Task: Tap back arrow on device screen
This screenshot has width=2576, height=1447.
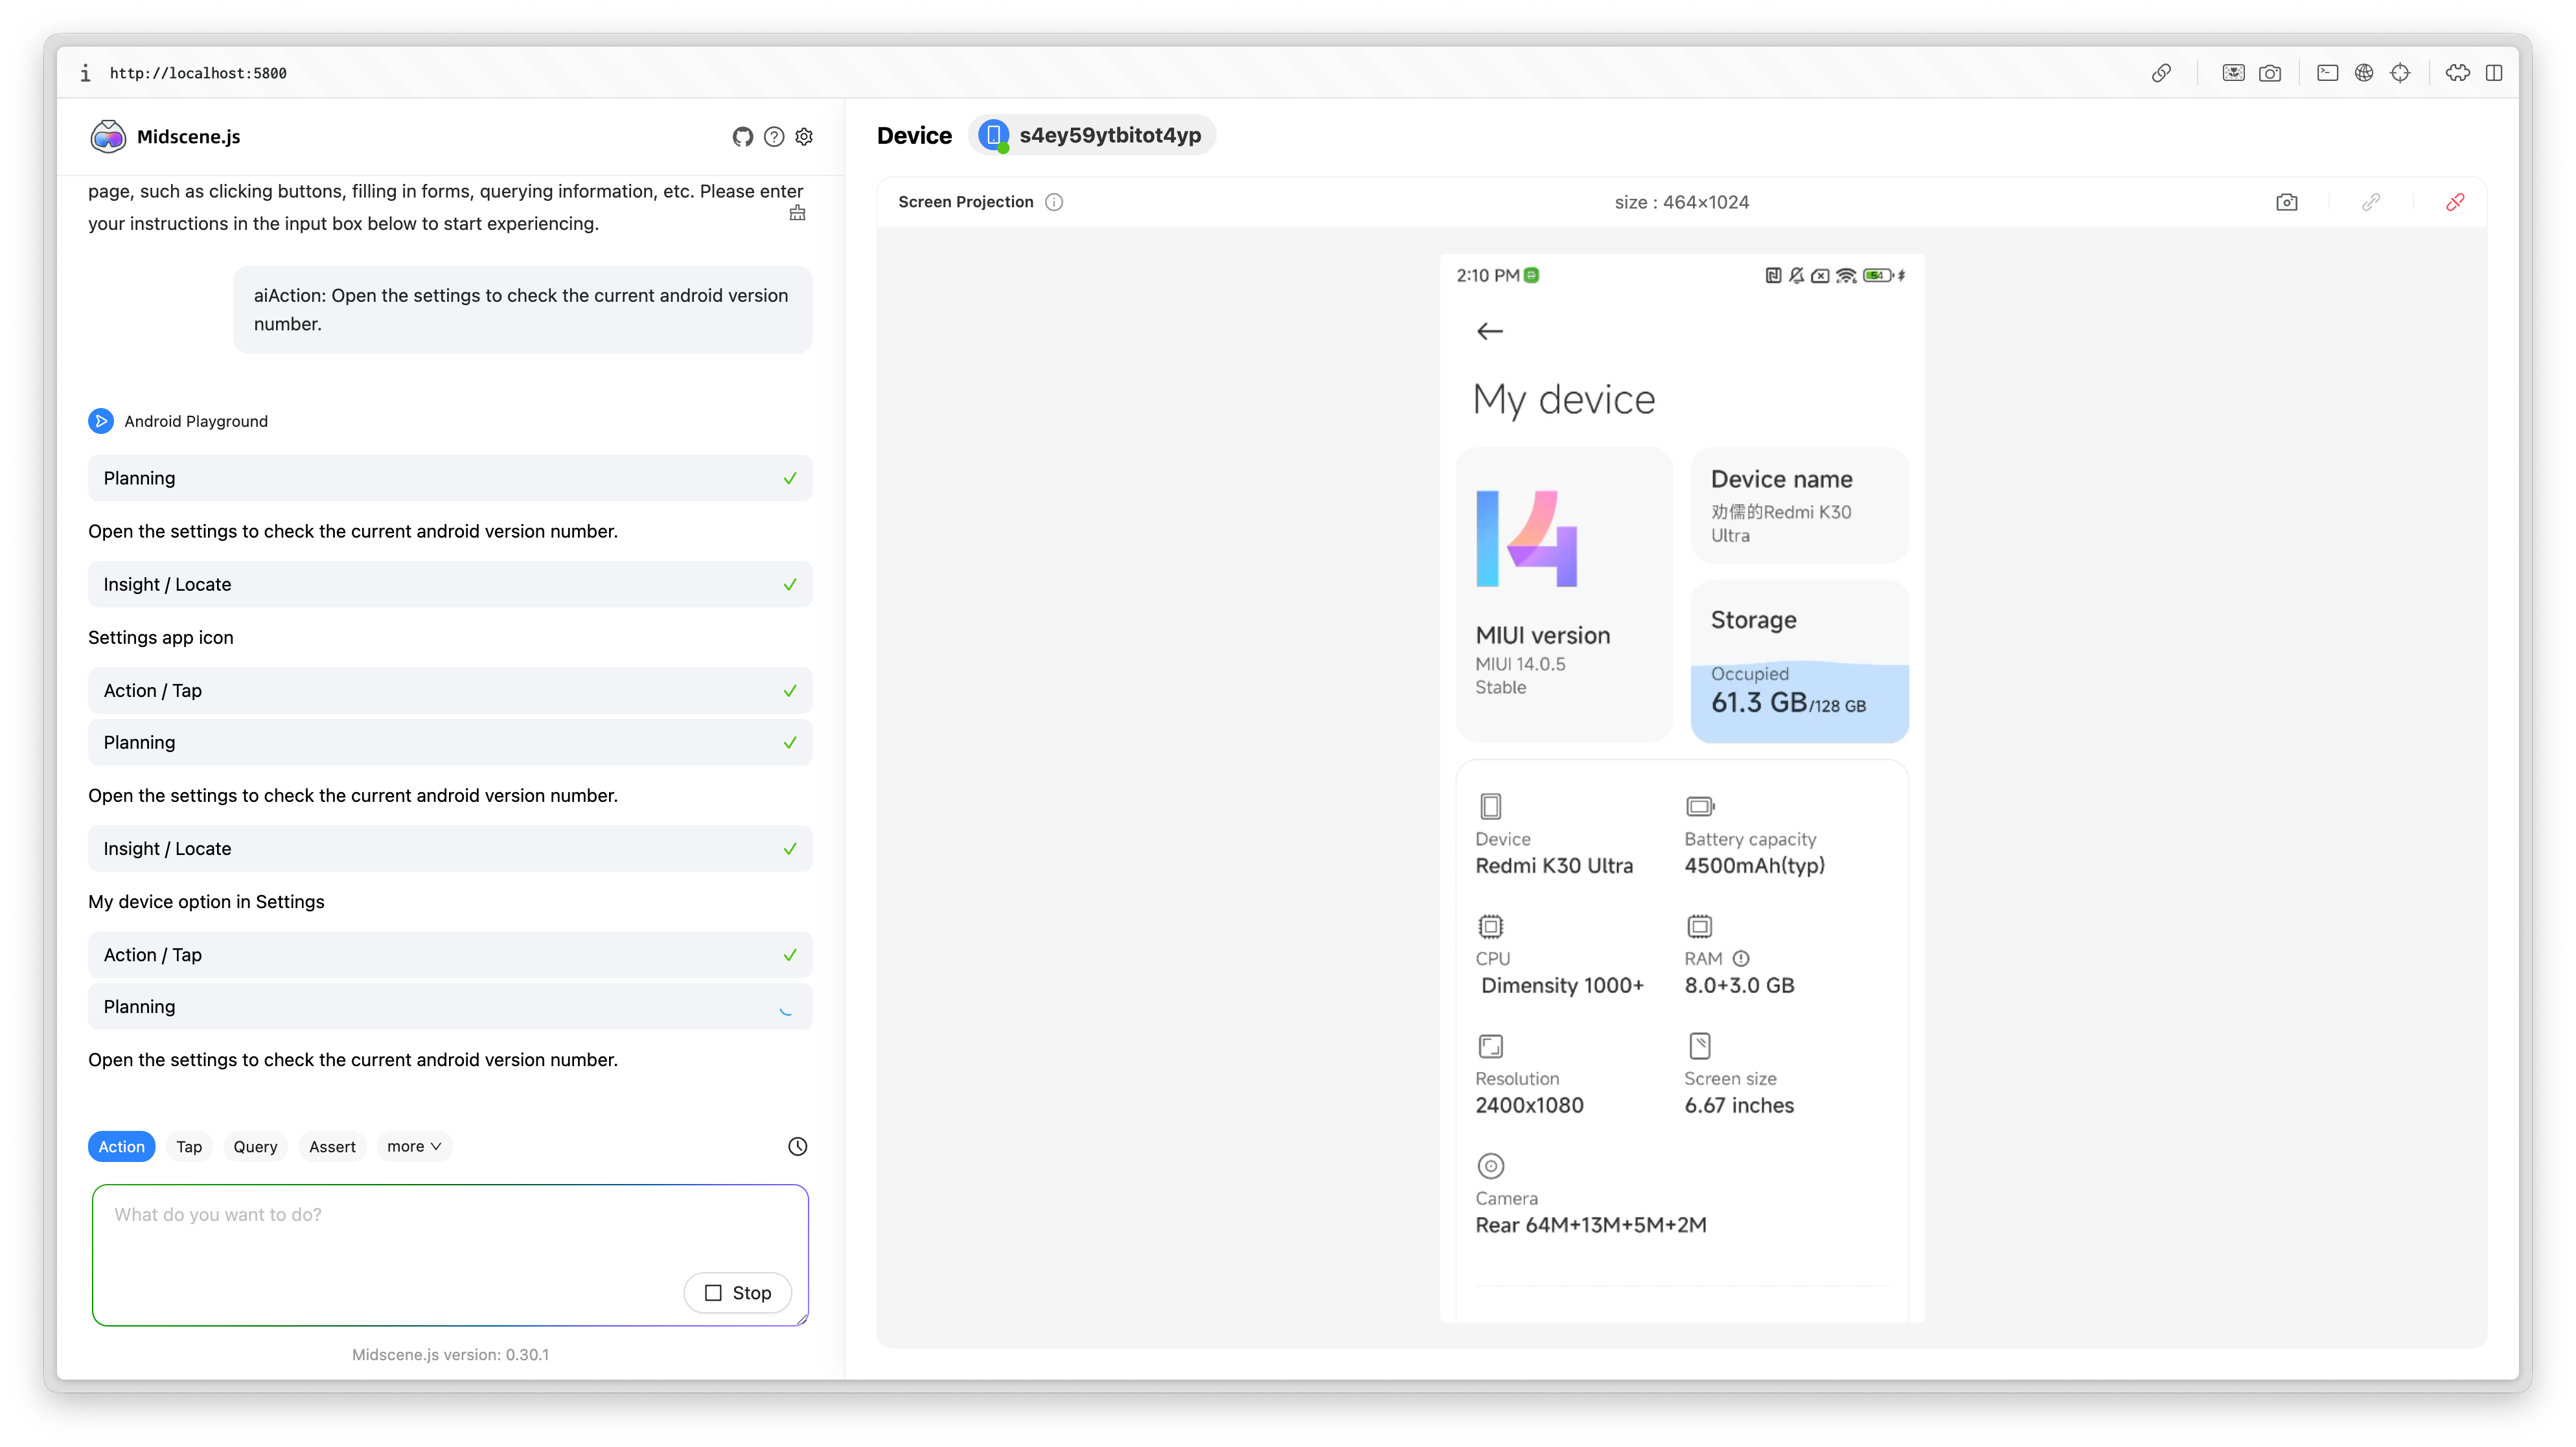Action: [1489, 331]
